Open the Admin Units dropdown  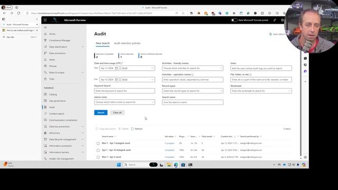coord(125,102)
